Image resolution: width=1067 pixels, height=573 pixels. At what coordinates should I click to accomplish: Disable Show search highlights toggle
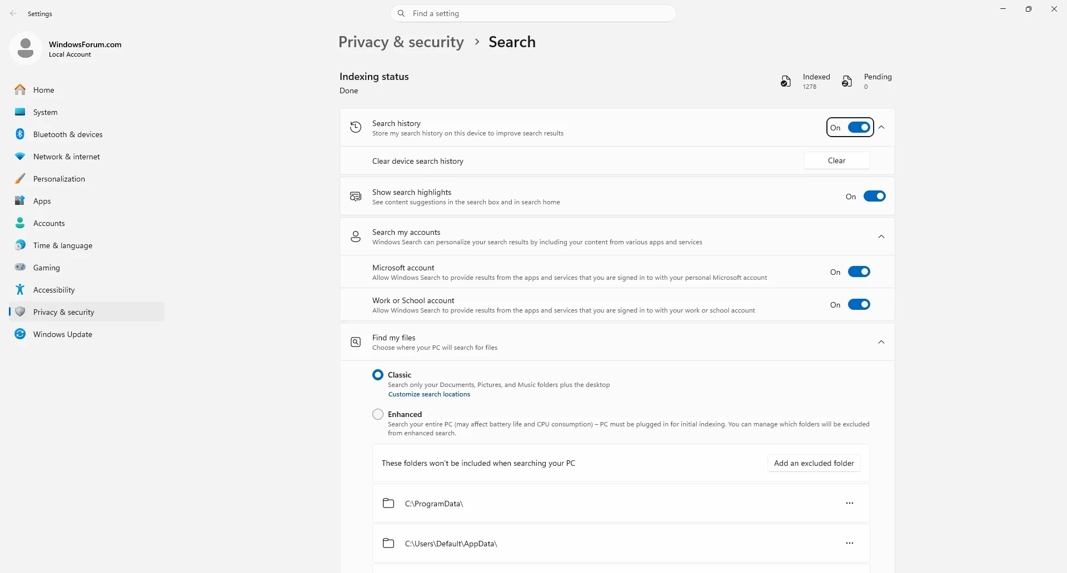(x=874, y=196)
